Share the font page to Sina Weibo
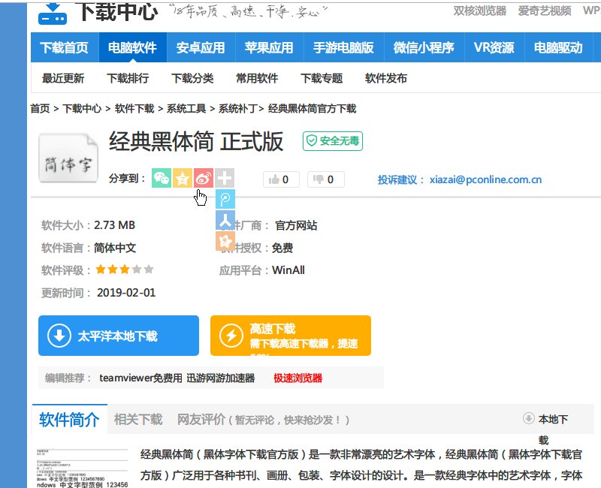Image resolution: width=601 pixels, height=488 pixels. tap(203, 179)
